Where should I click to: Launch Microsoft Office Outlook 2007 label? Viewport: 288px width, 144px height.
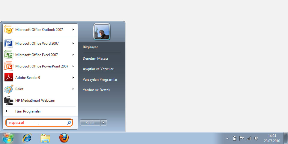point(39,30)
